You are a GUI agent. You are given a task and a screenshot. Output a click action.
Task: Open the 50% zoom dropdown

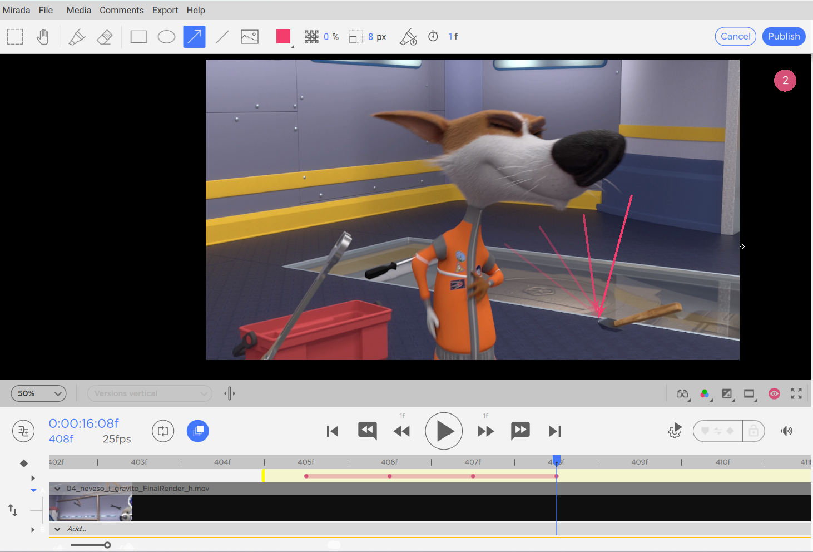tap(38, 393)
